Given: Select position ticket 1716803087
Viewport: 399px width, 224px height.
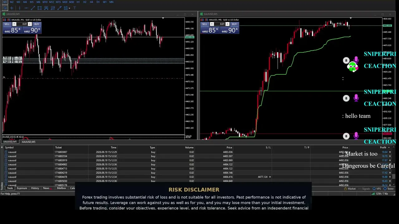Looking at the screenshot, I should click(61, 152).
